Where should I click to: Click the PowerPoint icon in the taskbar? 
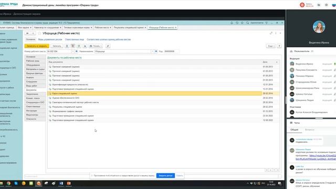tap(69, 183)
